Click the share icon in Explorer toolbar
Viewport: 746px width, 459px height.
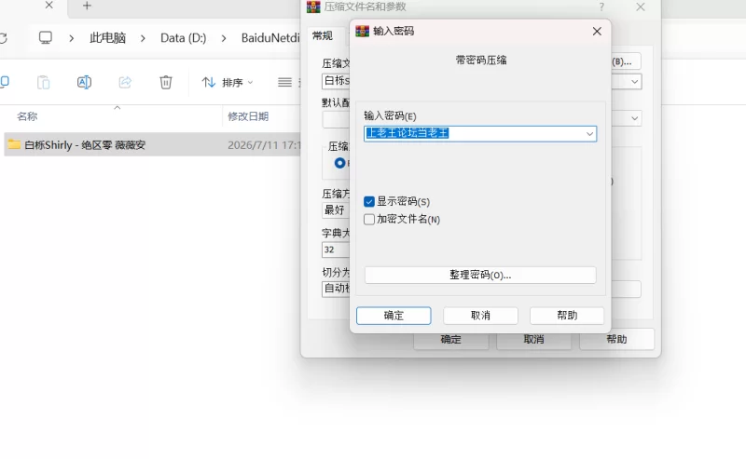[x=125, y=82]
